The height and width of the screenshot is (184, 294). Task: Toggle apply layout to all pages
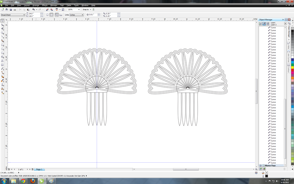[x=57, y=15]
